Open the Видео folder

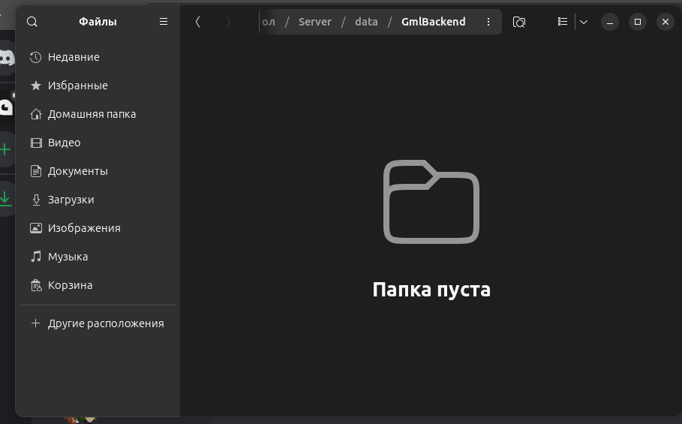(64, 143)
